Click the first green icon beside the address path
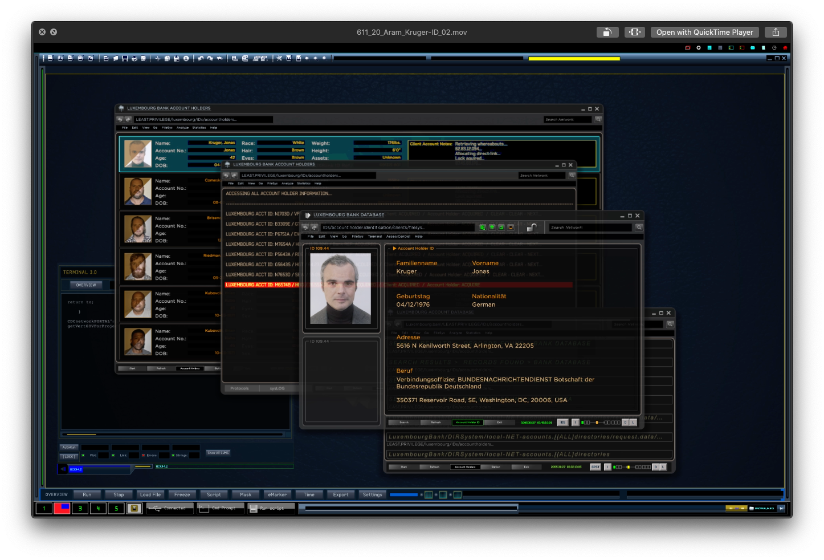 483,227
